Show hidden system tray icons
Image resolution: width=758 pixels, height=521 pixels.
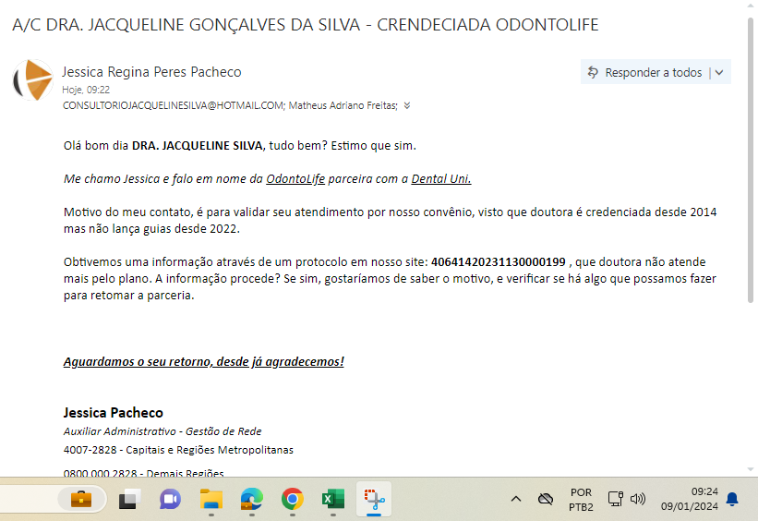click(x=516, y=499)
